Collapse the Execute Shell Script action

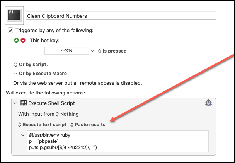15,103
